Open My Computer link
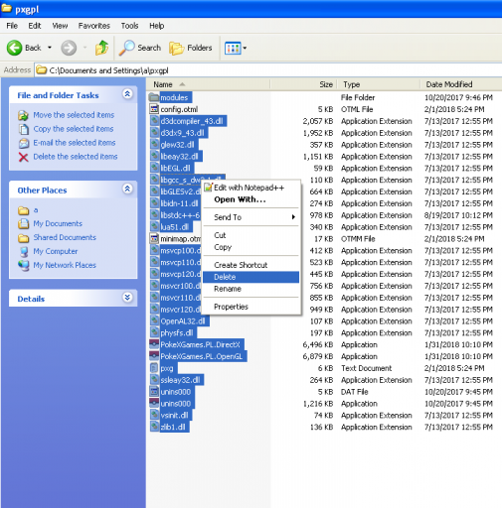The image size is (502, 508). [x=56, y=251]
